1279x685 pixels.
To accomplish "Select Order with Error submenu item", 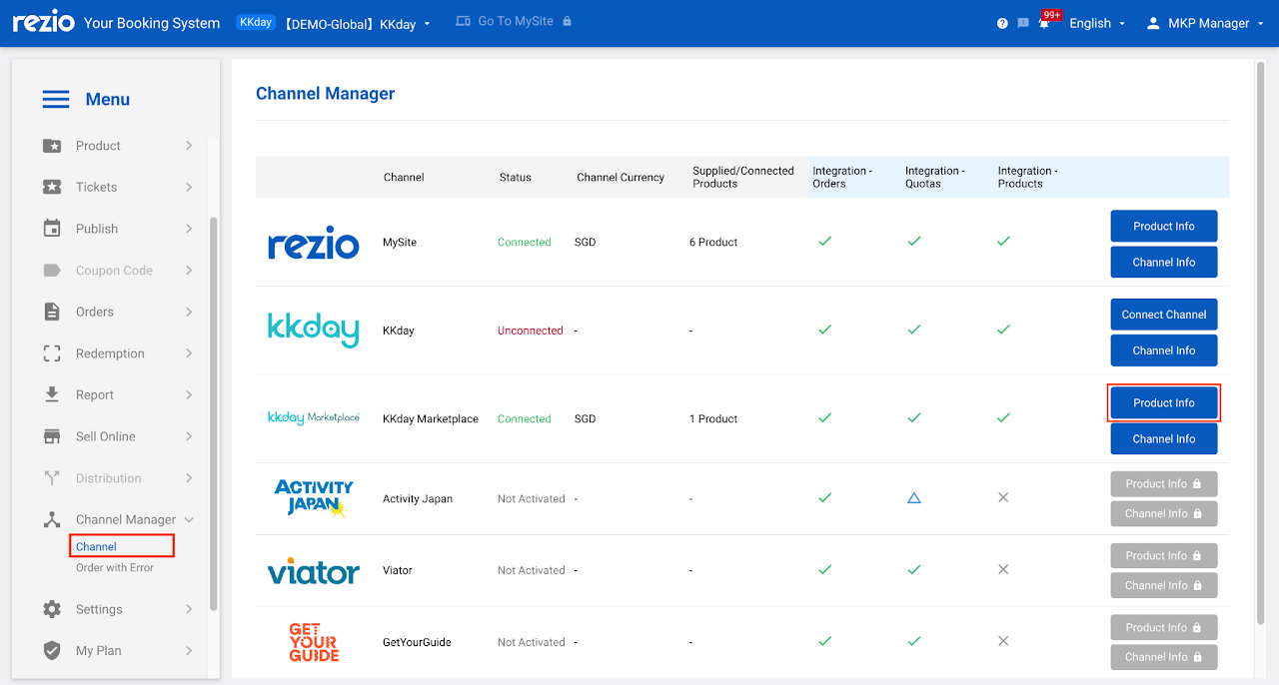I will coord(115,567).
